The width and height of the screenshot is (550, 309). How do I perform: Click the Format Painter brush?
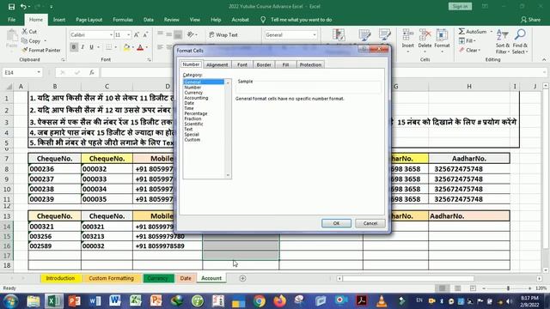[25, 50]
